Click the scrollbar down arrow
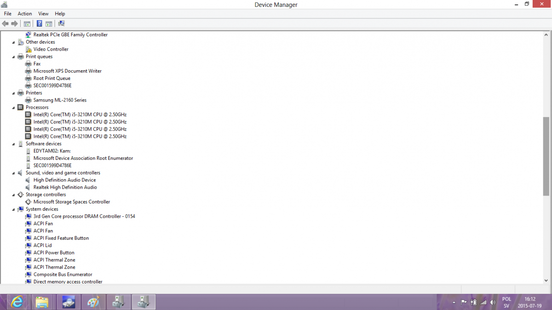 tap(546, 280)
